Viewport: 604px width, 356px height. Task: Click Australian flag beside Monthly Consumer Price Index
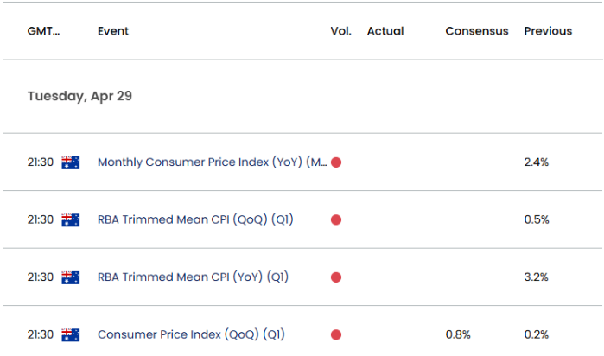click(71, 162)
